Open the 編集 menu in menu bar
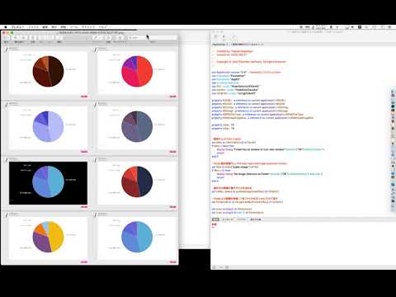Image resolution: width=396 pixels, height=297 pixels. 45,27
